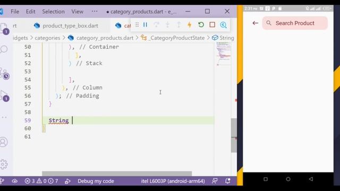Open the File menu
340x191 pixels.
click(15, 12)
